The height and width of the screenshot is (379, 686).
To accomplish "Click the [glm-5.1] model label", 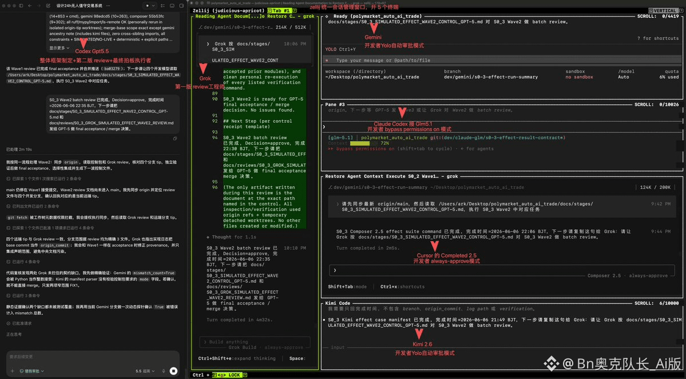I will point(340,138).
